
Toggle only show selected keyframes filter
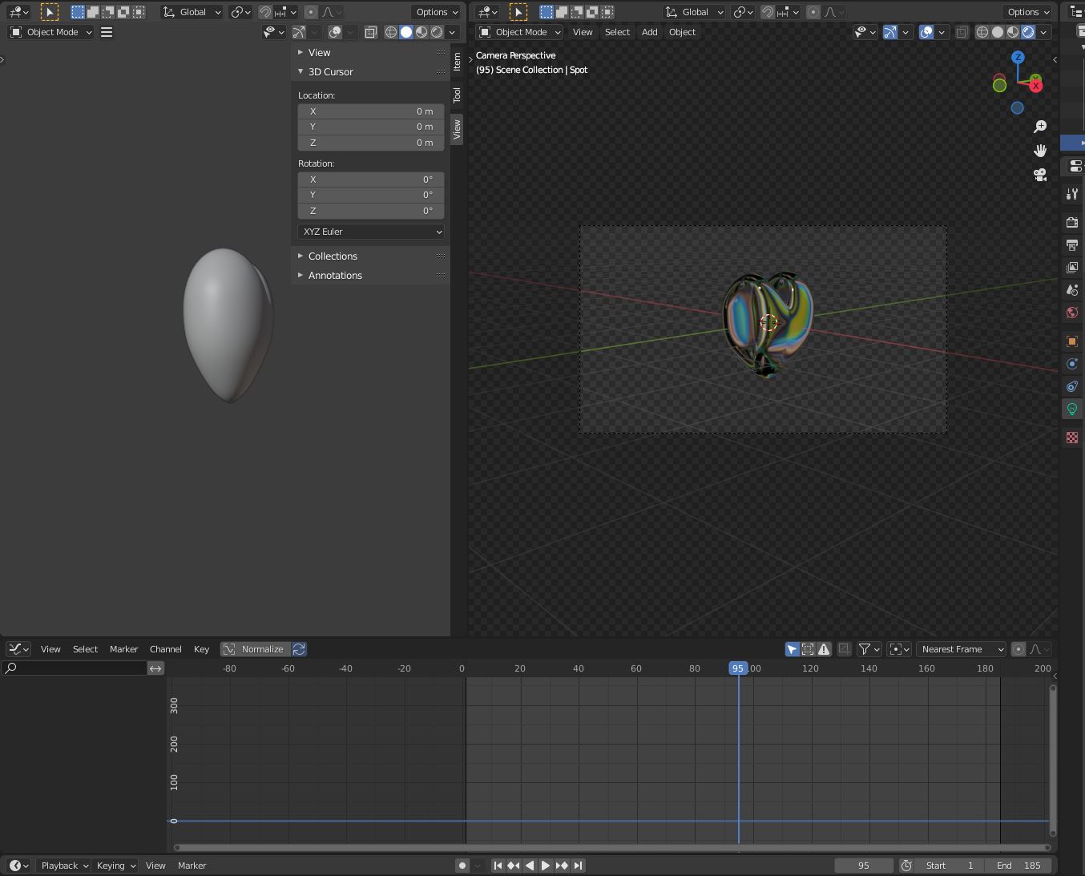[792, 649]
